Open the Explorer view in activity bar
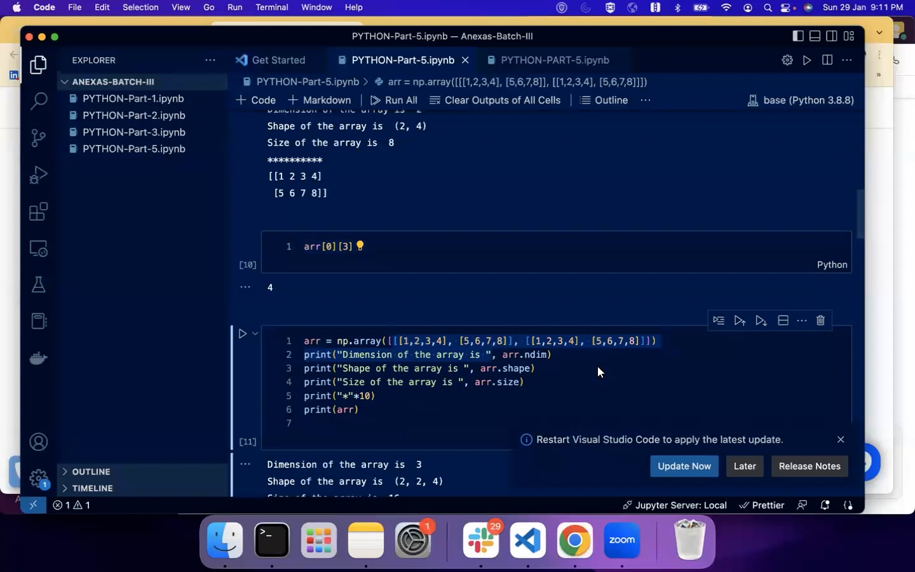 pyautogui.click(x=39, y=65)
